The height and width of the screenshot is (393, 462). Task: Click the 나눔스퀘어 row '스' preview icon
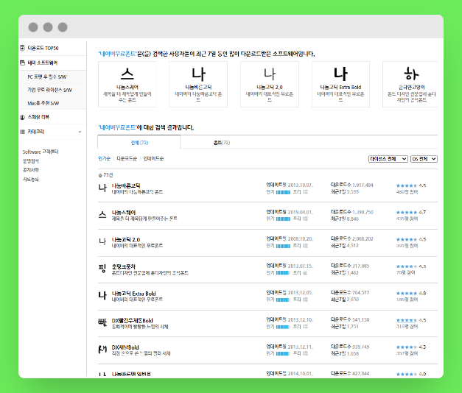coord(102,215)
